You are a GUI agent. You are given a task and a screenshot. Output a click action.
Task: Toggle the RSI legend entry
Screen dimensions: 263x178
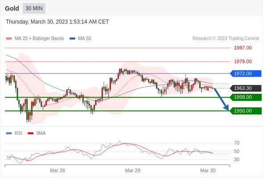click(x=14, y=133)
